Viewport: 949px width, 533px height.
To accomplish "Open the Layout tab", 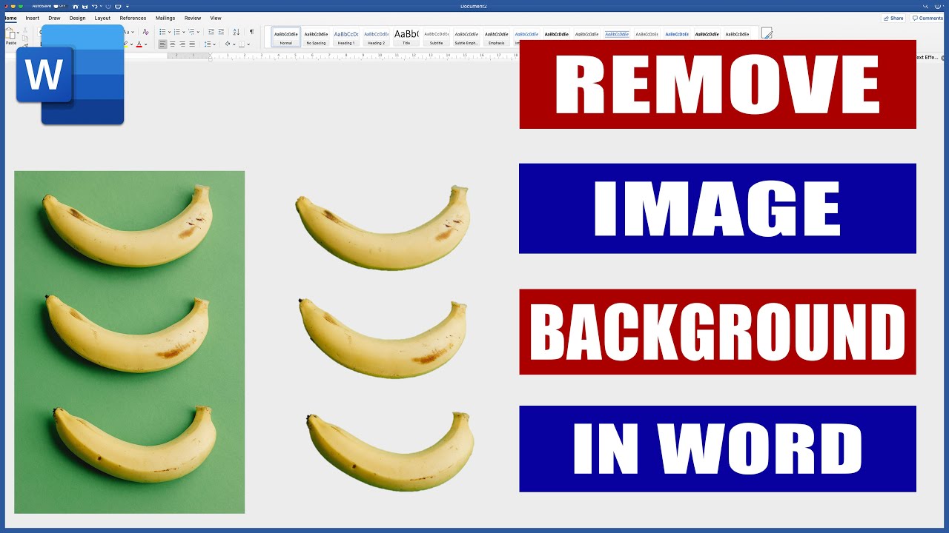I will (x=102, y=18).
